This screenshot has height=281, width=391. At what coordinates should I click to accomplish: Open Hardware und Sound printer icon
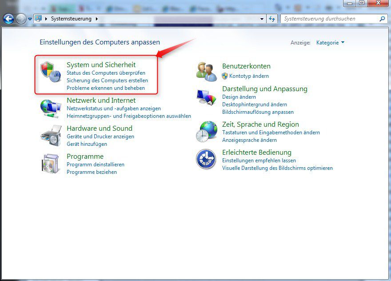[52, 136]
